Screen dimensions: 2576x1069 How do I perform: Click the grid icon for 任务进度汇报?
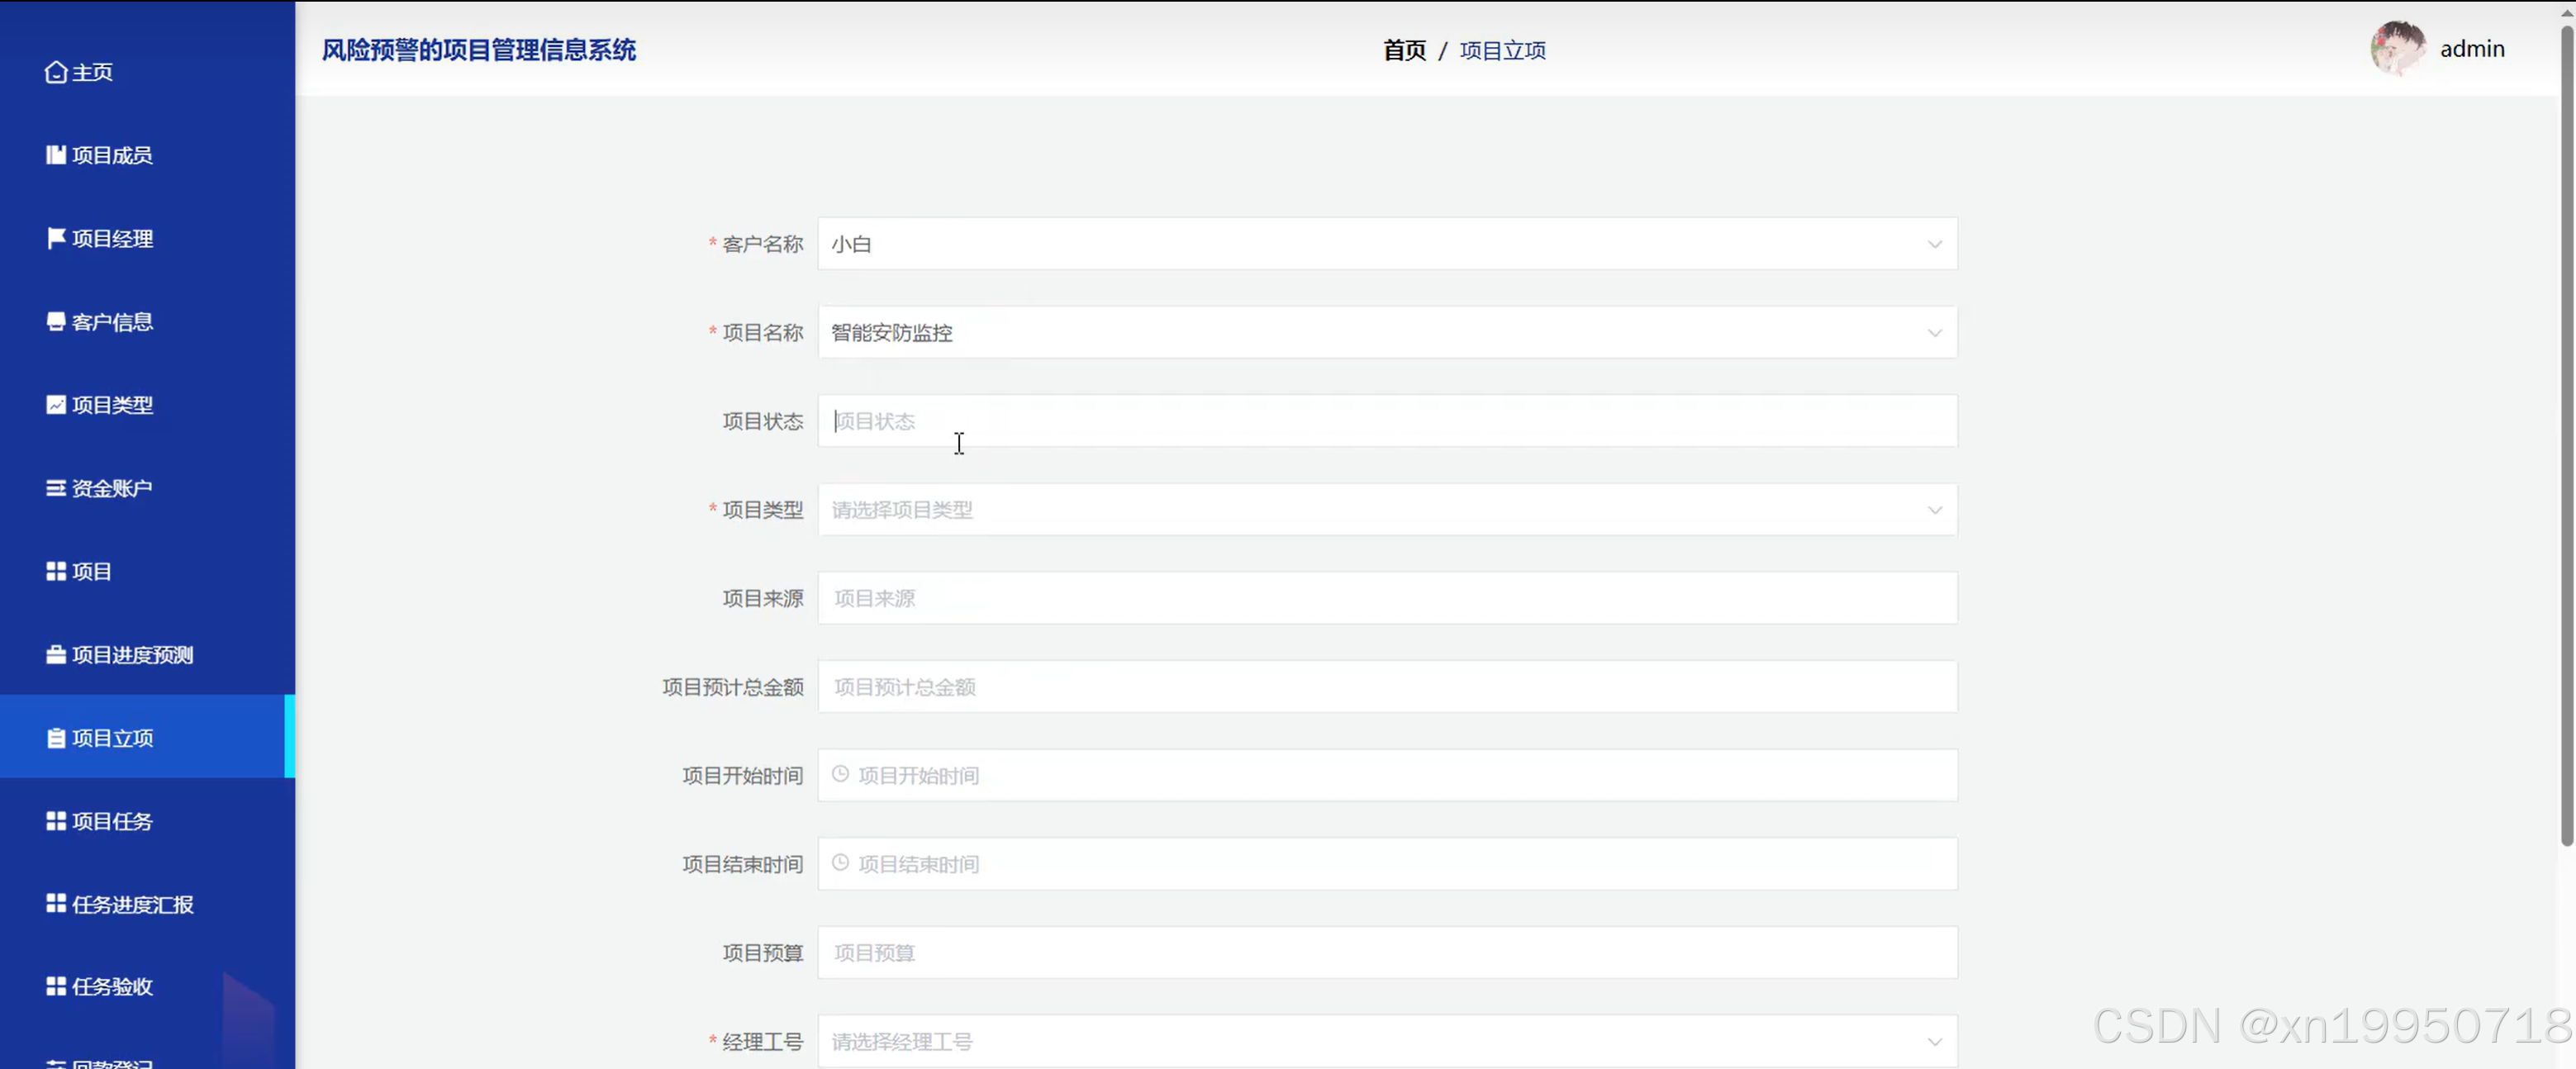point(56,904)
